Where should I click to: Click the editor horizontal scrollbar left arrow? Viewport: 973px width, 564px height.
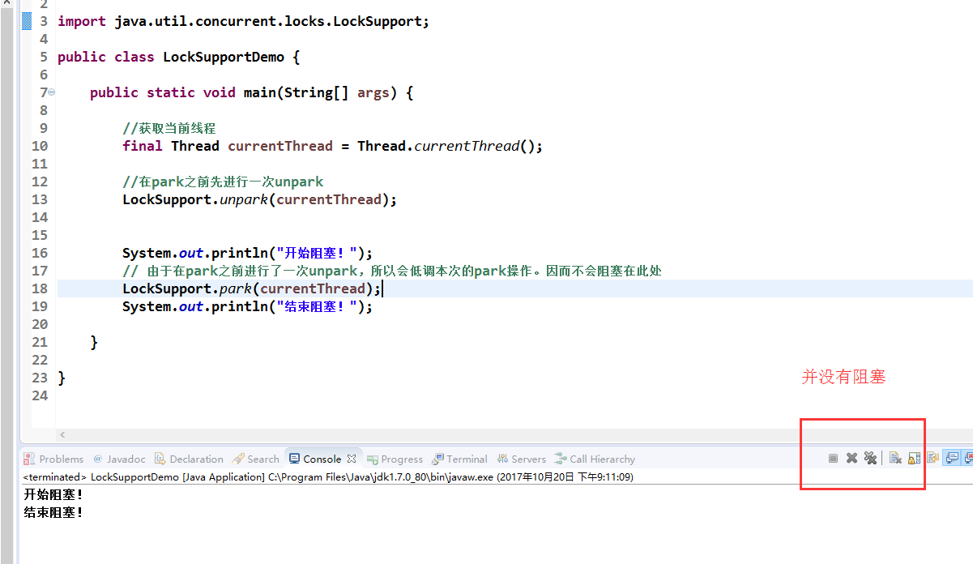click(x=62, y=435)
